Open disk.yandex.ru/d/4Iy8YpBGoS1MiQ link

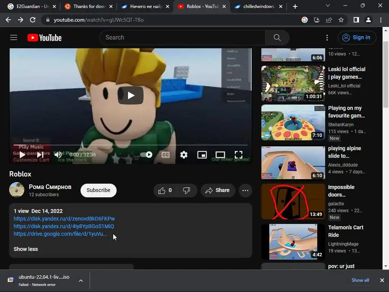64,227
